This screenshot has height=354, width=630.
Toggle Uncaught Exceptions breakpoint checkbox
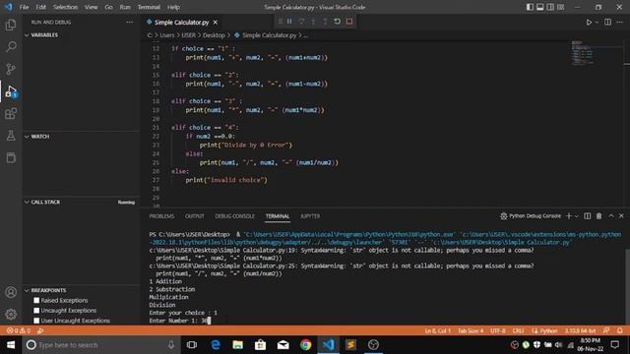tap(36, 311)
